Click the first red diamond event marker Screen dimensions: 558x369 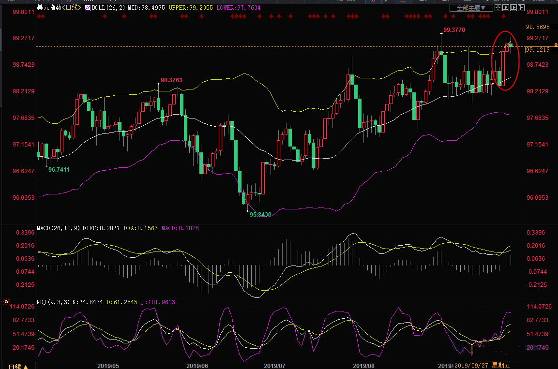[39, 17]
